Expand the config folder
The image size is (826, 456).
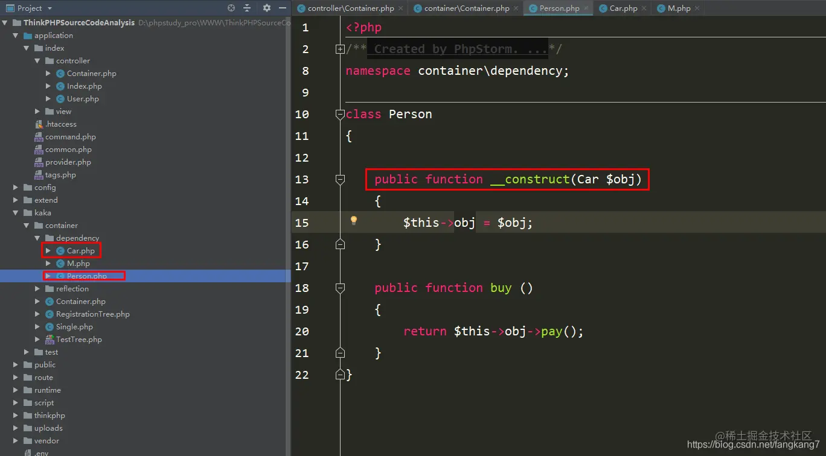(x=16, y=188)
